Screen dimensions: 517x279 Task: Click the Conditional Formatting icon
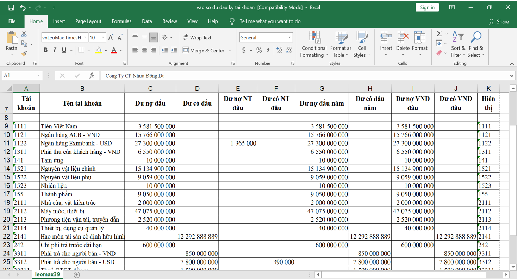pos(314,37)
